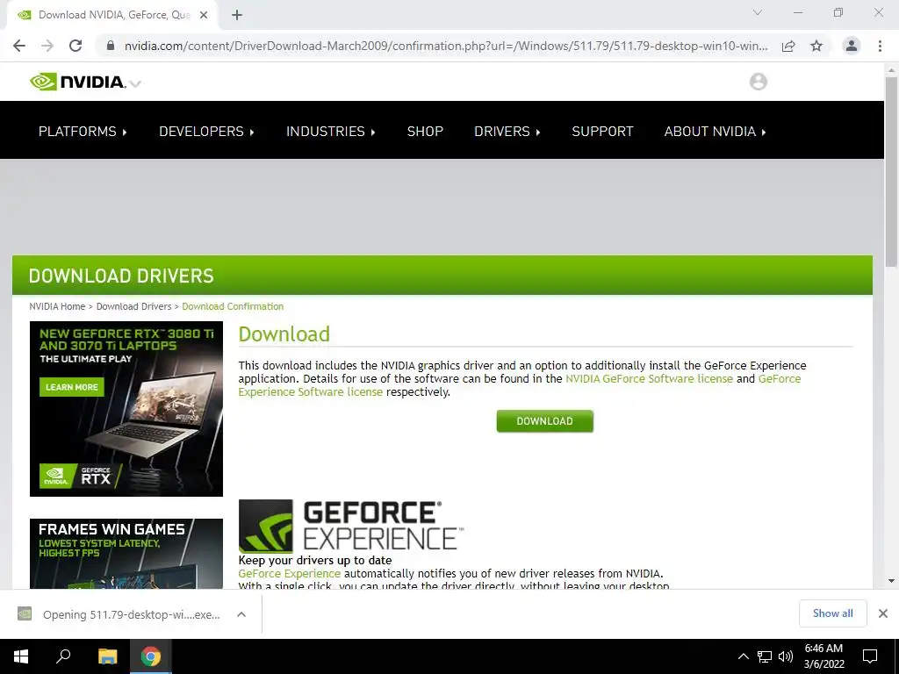Click the GeForce Experience logo image
Viewport: 899px width, 674px height.
pos(351,526)
